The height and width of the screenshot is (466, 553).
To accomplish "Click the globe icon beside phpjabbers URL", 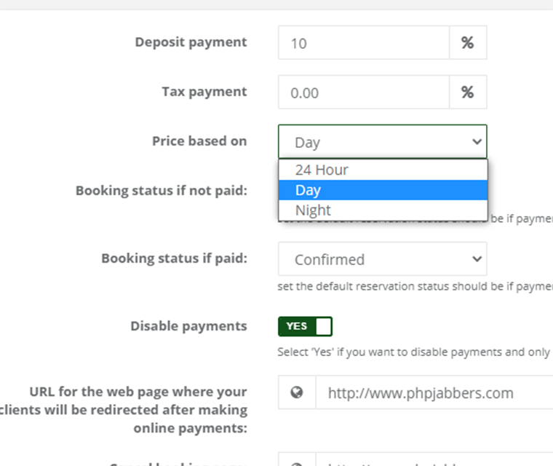I will pos(297,392).
